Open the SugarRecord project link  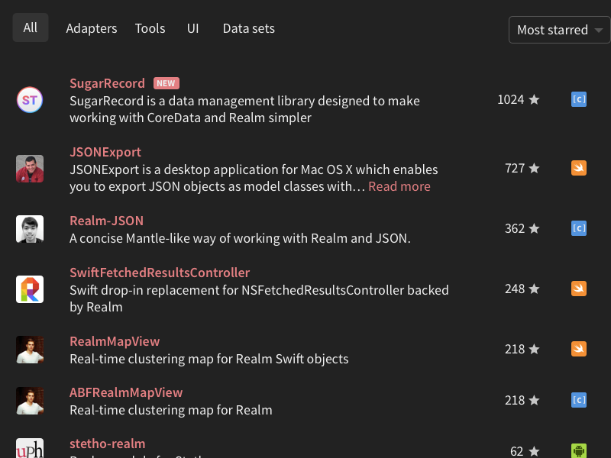pos(107,83)
